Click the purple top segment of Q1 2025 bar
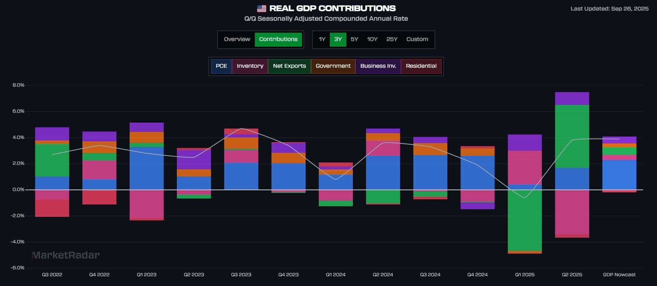Viewport: 657px width, 286px height. pyautogui.click(x=524, y=143)
